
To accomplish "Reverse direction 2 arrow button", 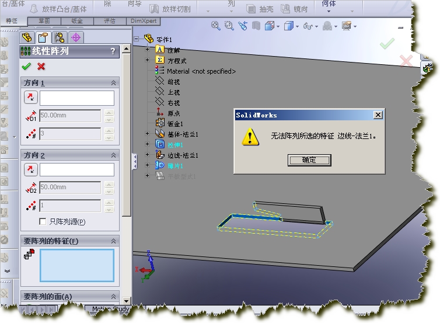I will pos(30,169).
